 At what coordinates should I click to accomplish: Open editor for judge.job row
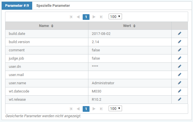click(x=180, y=58)
